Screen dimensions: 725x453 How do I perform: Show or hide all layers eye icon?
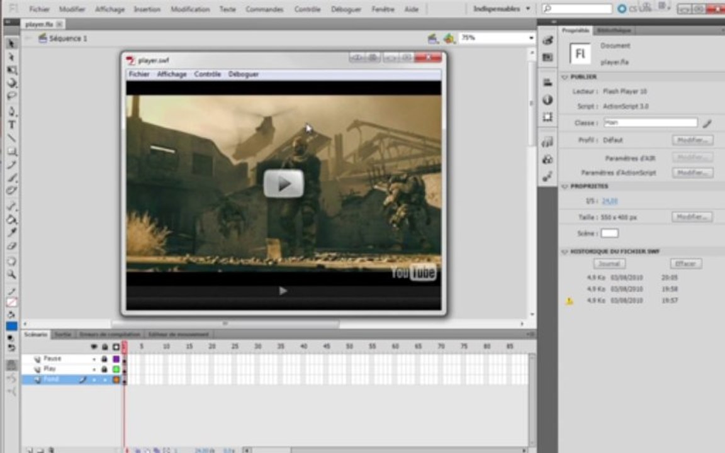pos(94,347)
